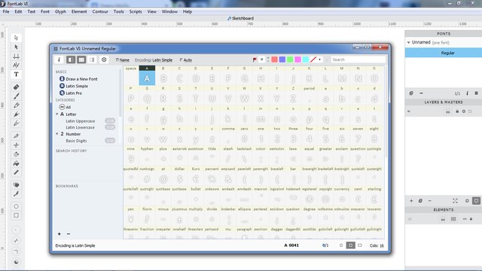Open the Encoding: Latin Simple dropdown
The image size is (482, 271).
pos(154,60)
